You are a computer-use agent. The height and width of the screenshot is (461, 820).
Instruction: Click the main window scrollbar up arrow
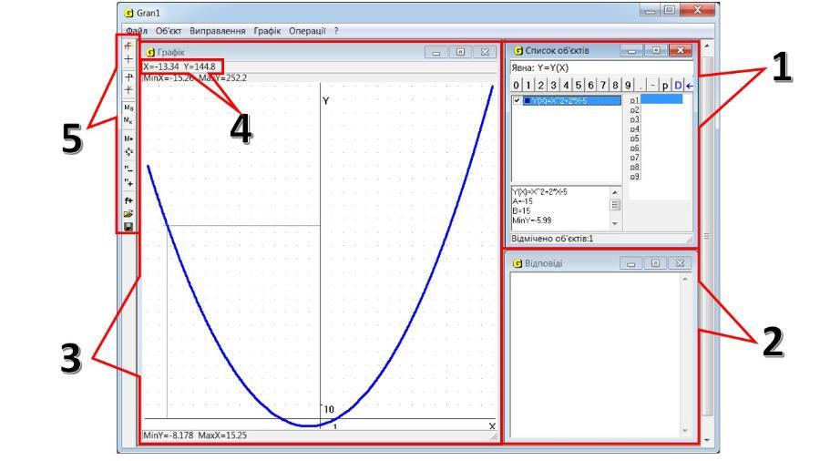pos(707,46)
